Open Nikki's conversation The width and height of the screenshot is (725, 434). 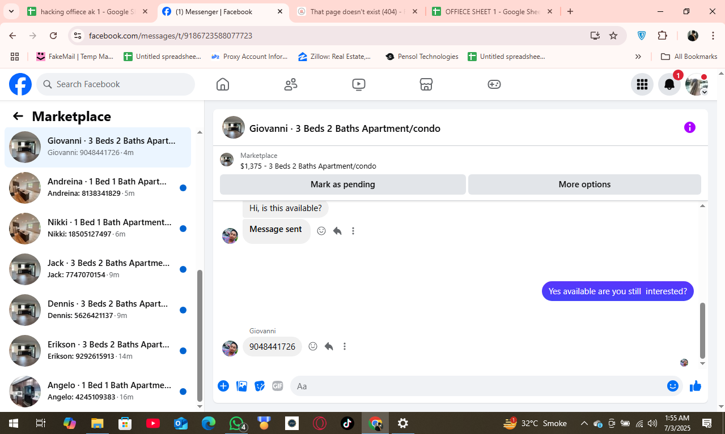(x=98, y=229)
